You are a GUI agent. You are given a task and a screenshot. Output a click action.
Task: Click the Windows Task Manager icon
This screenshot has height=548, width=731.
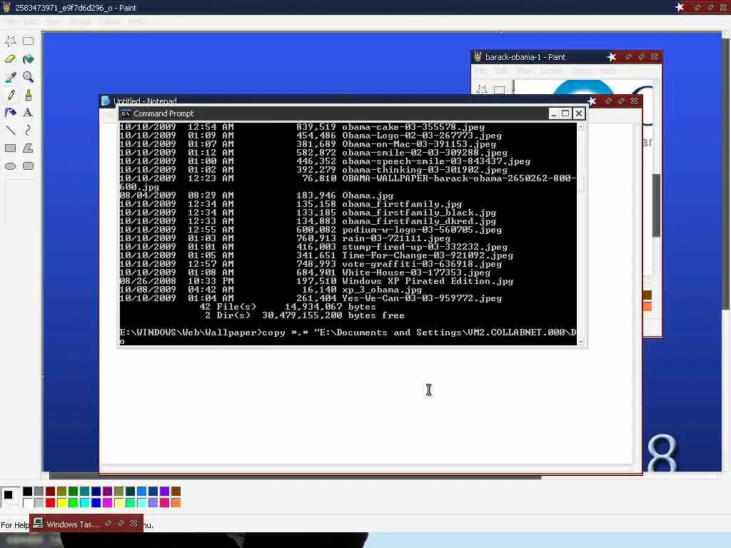point(39,523)
